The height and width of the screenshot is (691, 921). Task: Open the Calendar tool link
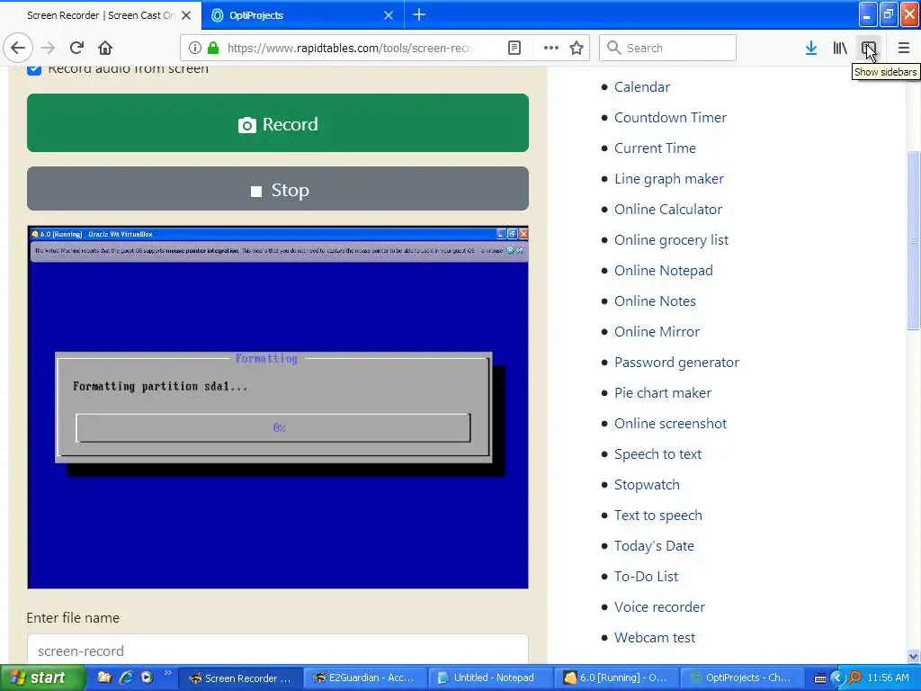coord(642,87)
